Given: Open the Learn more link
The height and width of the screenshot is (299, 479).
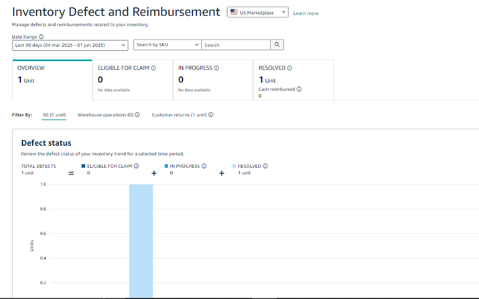Looking at the screenshot, I should pyautogui.click(x=305, y=13).
